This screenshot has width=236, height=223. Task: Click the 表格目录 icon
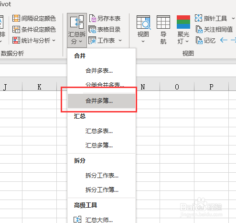tap(92, 29)
